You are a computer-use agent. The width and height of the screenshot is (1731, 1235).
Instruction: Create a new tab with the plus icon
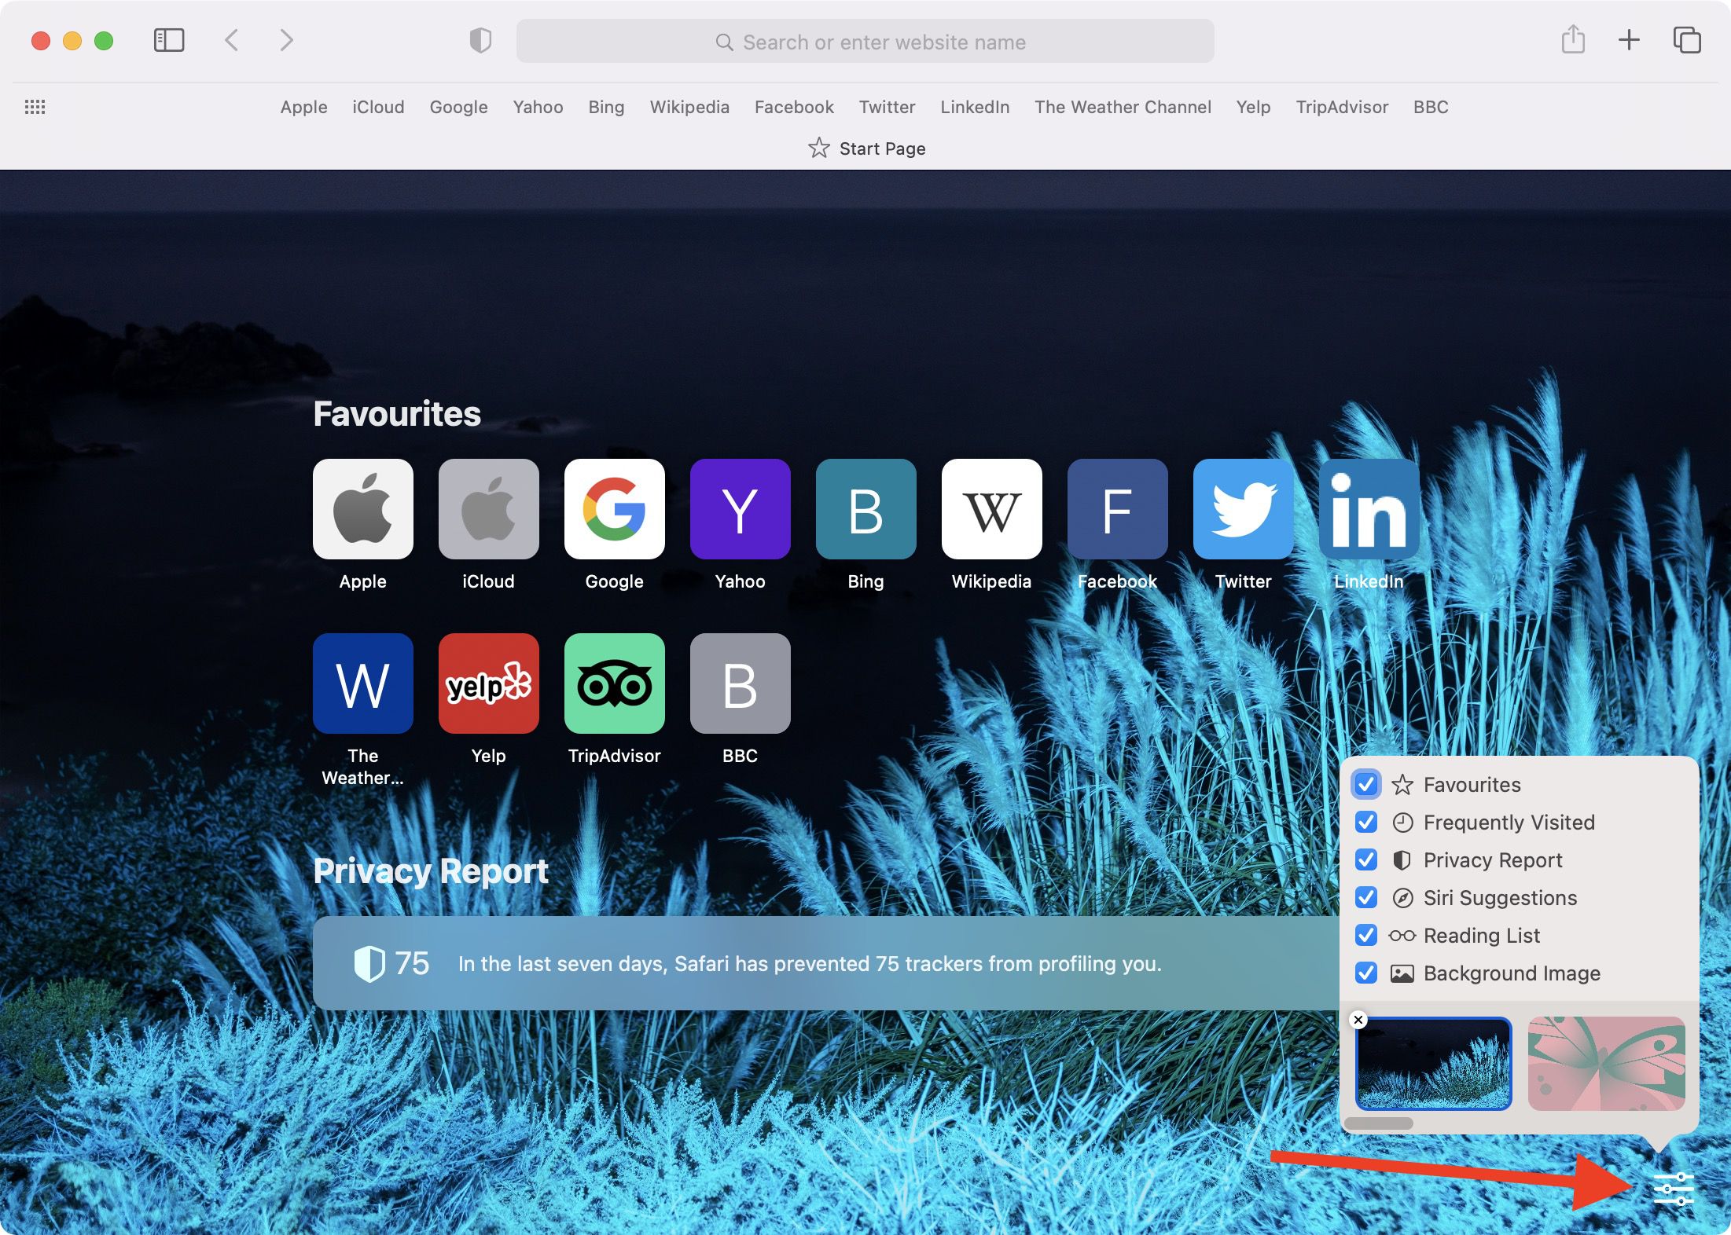click(1629, 40)
